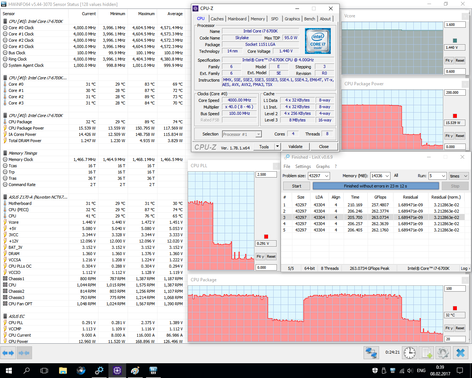Reset the HWiNFO elapsed timer clock icon

410,353
